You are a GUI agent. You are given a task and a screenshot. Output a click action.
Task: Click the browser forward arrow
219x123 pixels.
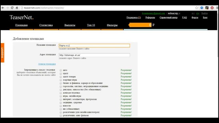click(x=8, y=8)
